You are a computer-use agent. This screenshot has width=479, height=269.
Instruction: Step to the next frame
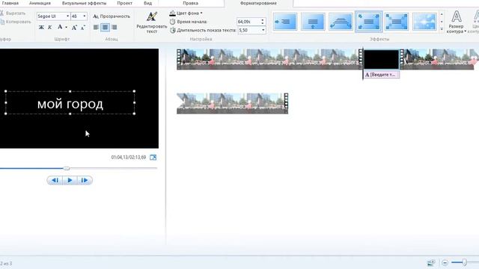click(85, 180)
